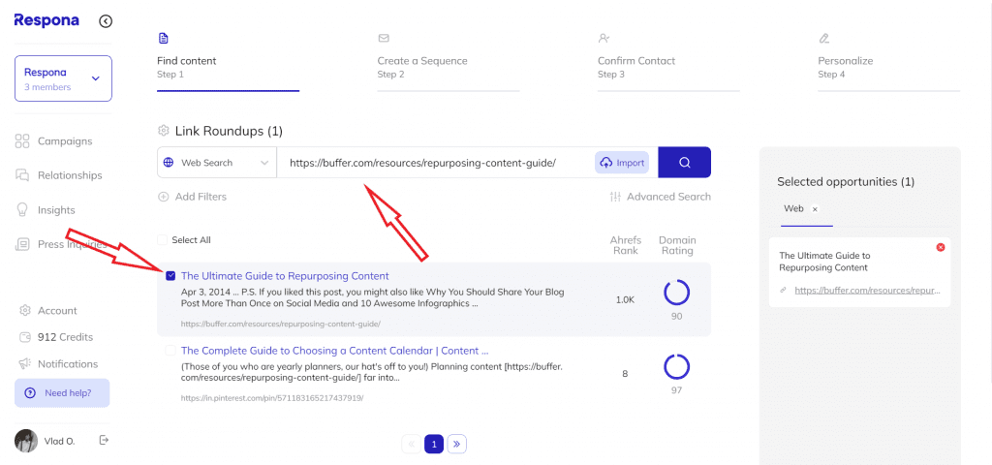View the 912 Credits balance
This screenshot has width=992, height=465.
[x=65, y=337]
